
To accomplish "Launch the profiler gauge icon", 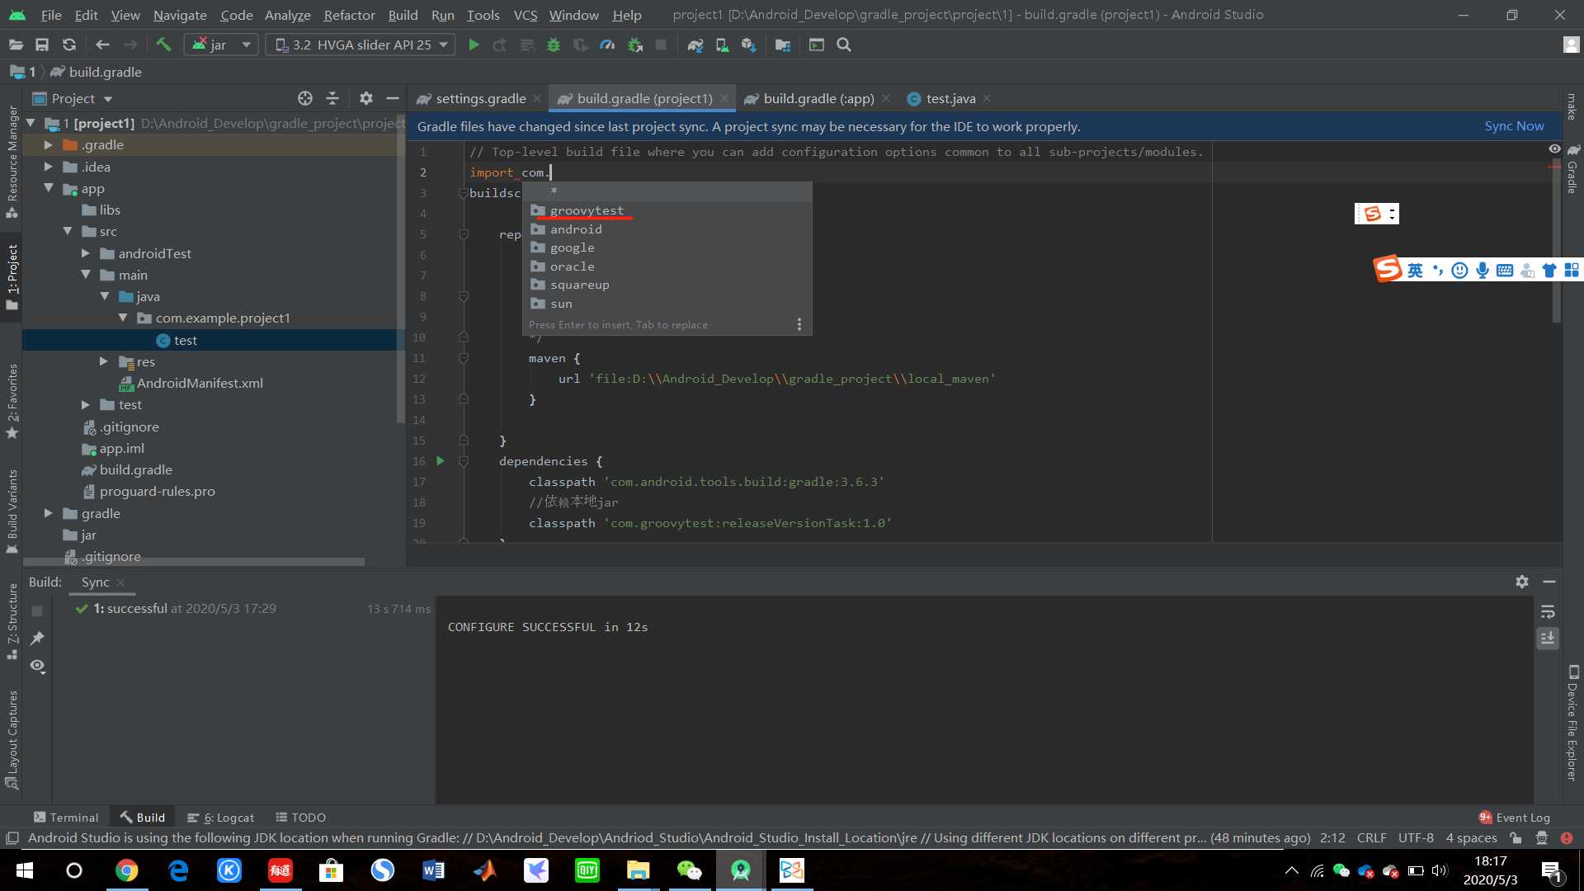I will click(607, 45).
